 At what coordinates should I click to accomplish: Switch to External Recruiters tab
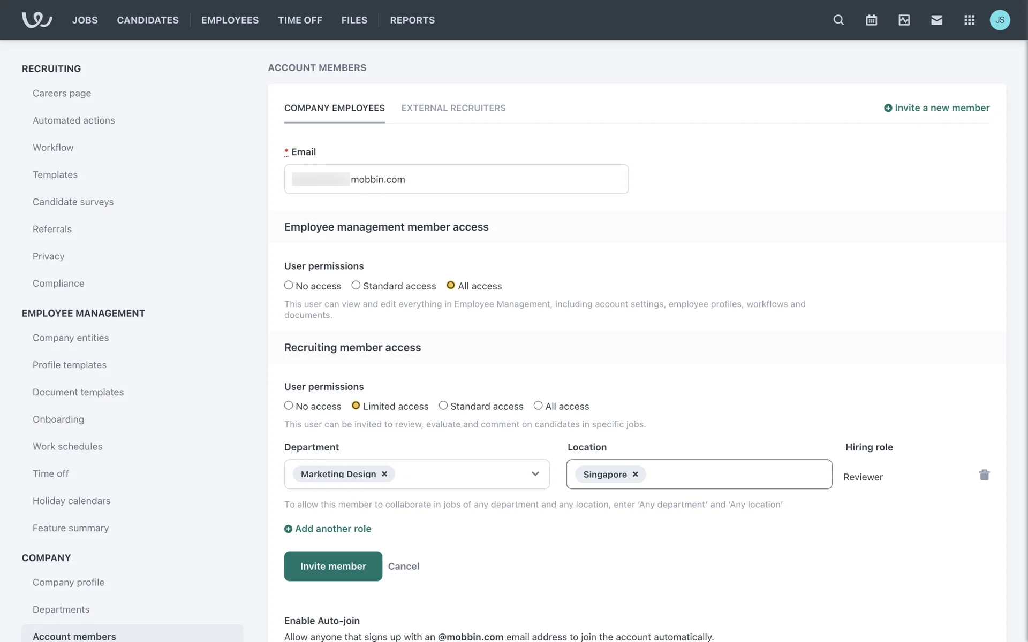(453, 108)
